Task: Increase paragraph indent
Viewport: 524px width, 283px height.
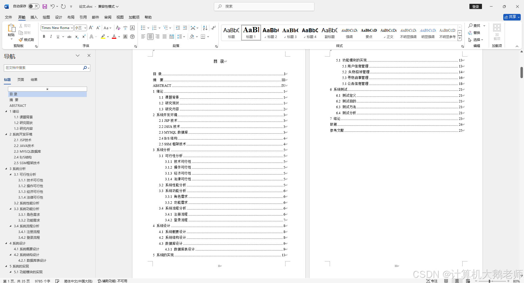Action: pyautogui.click(x=185, y=28)
